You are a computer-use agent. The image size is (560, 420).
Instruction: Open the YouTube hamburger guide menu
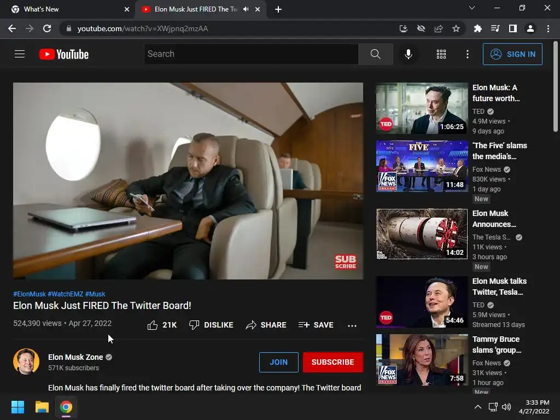point(20,54)
